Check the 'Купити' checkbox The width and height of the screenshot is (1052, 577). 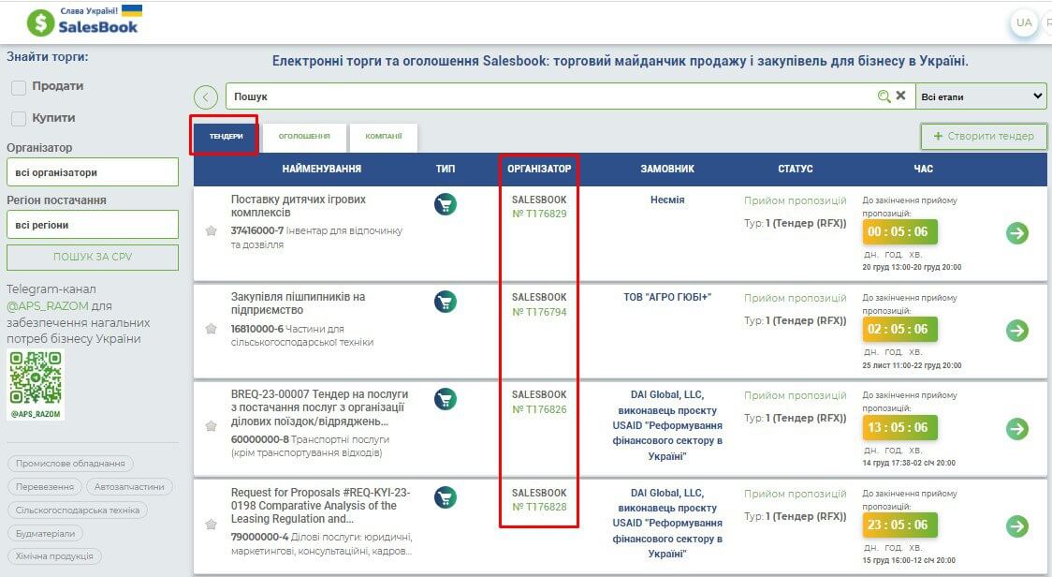[19, 119]
